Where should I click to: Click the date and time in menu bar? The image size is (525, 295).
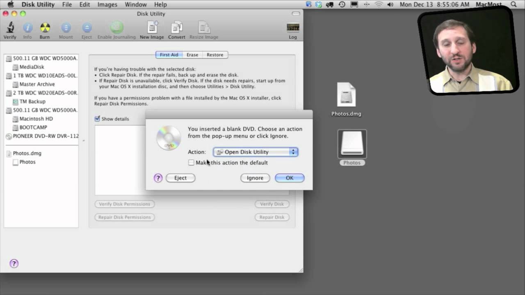434,5
